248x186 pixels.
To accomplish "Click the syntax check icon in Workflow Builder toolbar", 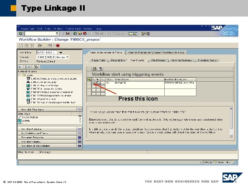I will (x=39, y=45).
